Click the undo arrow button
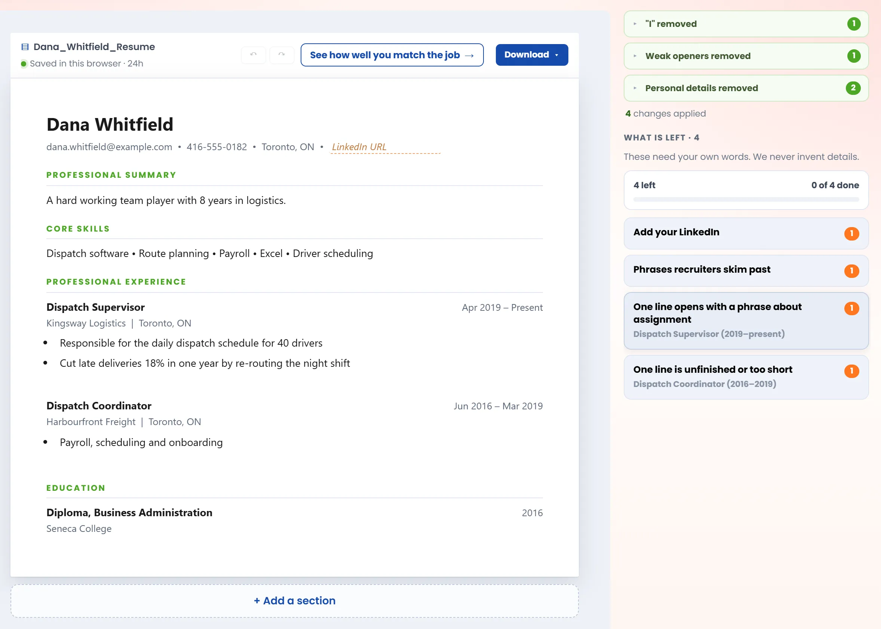 pyautogui.click(x=253, y=55)
